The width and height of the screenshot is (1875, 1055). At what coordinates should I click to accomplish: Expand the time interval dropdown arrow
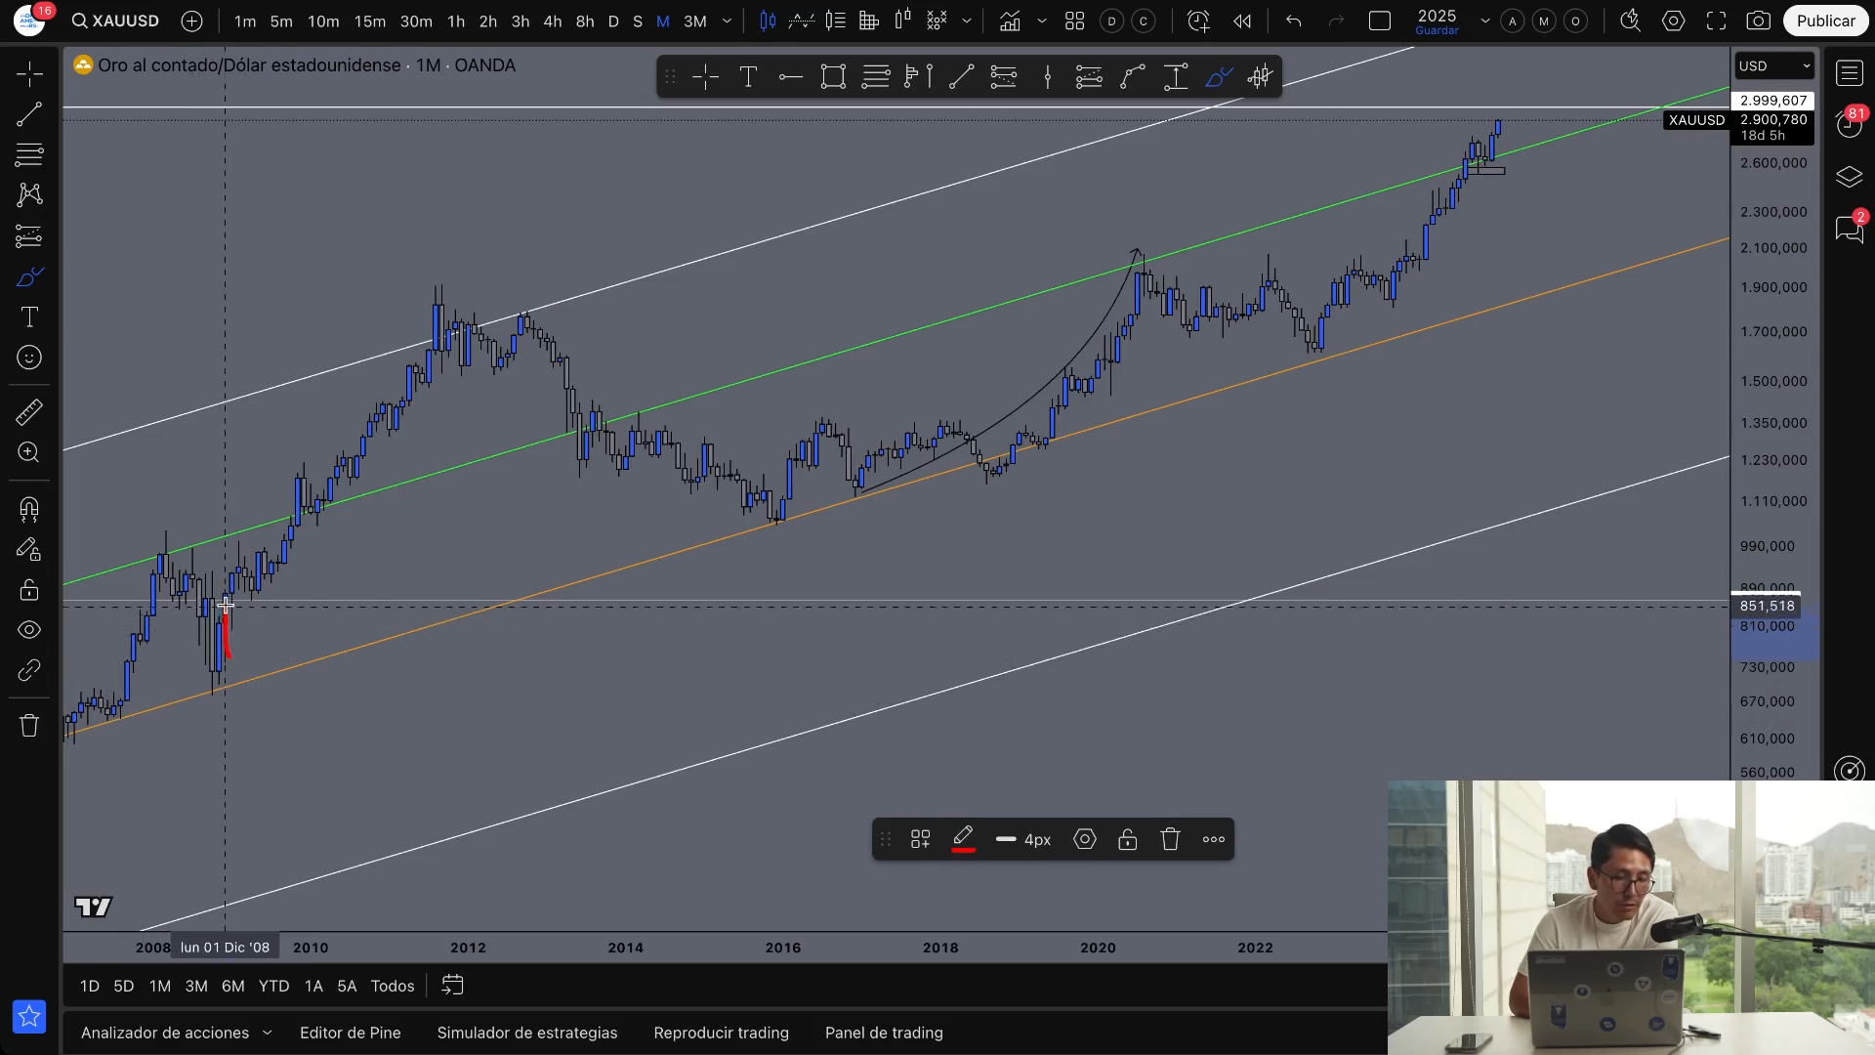[727, 21]
